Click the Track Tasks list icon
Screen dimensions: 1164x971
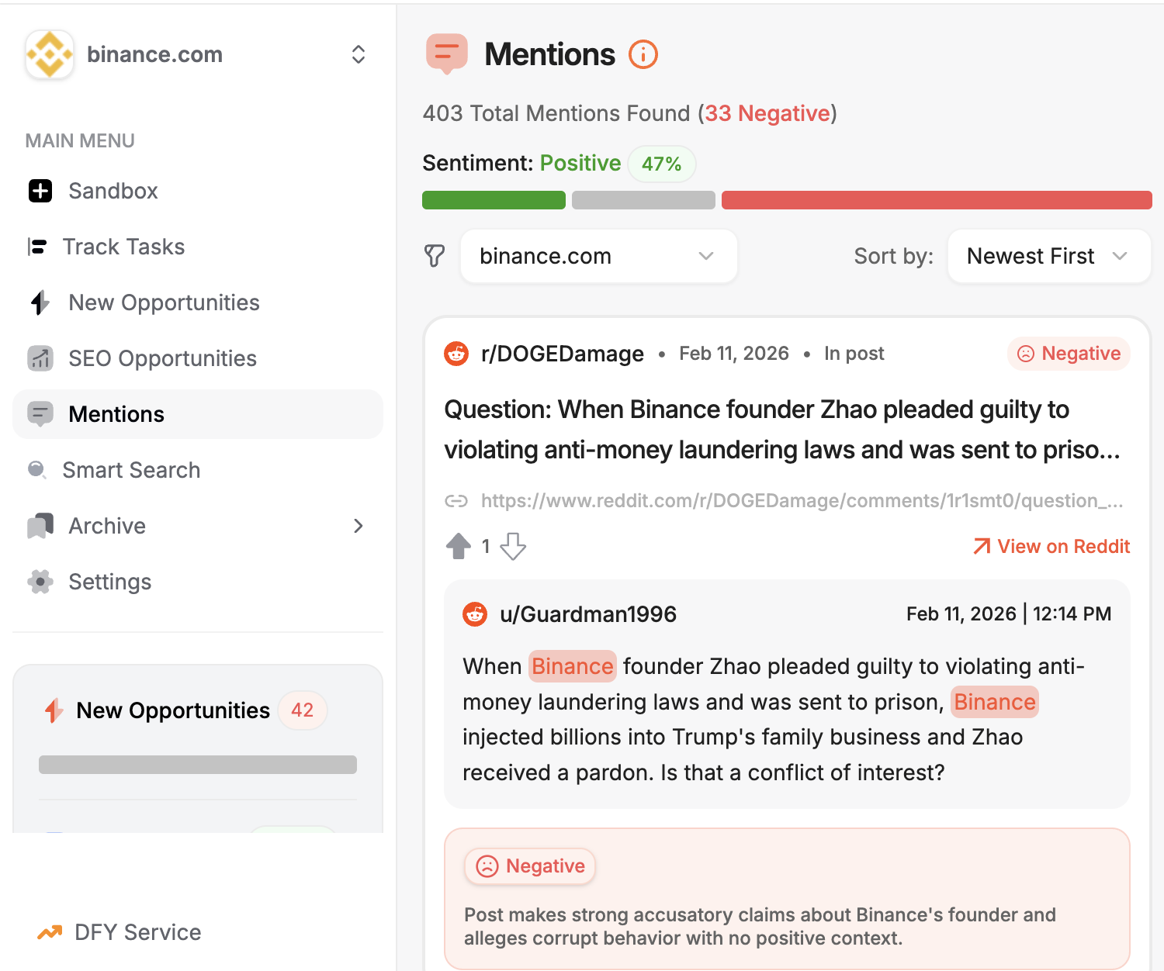(37, 247)
